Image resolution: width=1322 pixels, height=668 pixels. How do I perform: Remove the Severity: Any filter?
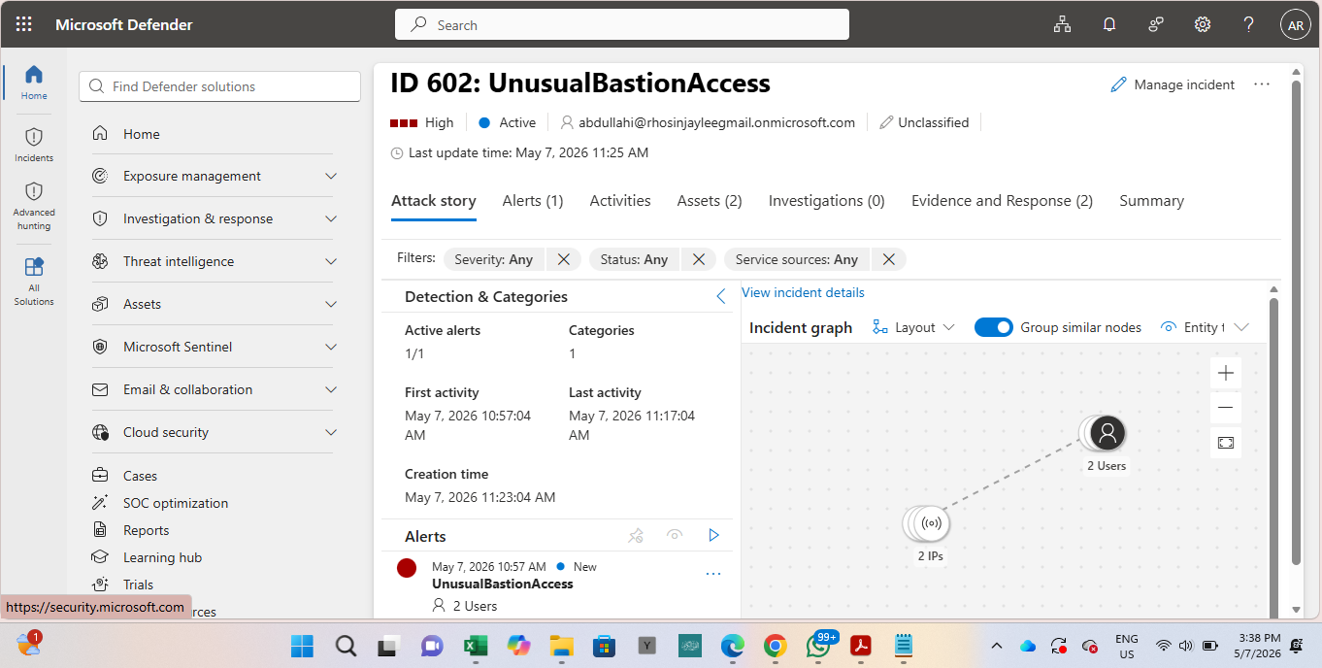[564, 259]
